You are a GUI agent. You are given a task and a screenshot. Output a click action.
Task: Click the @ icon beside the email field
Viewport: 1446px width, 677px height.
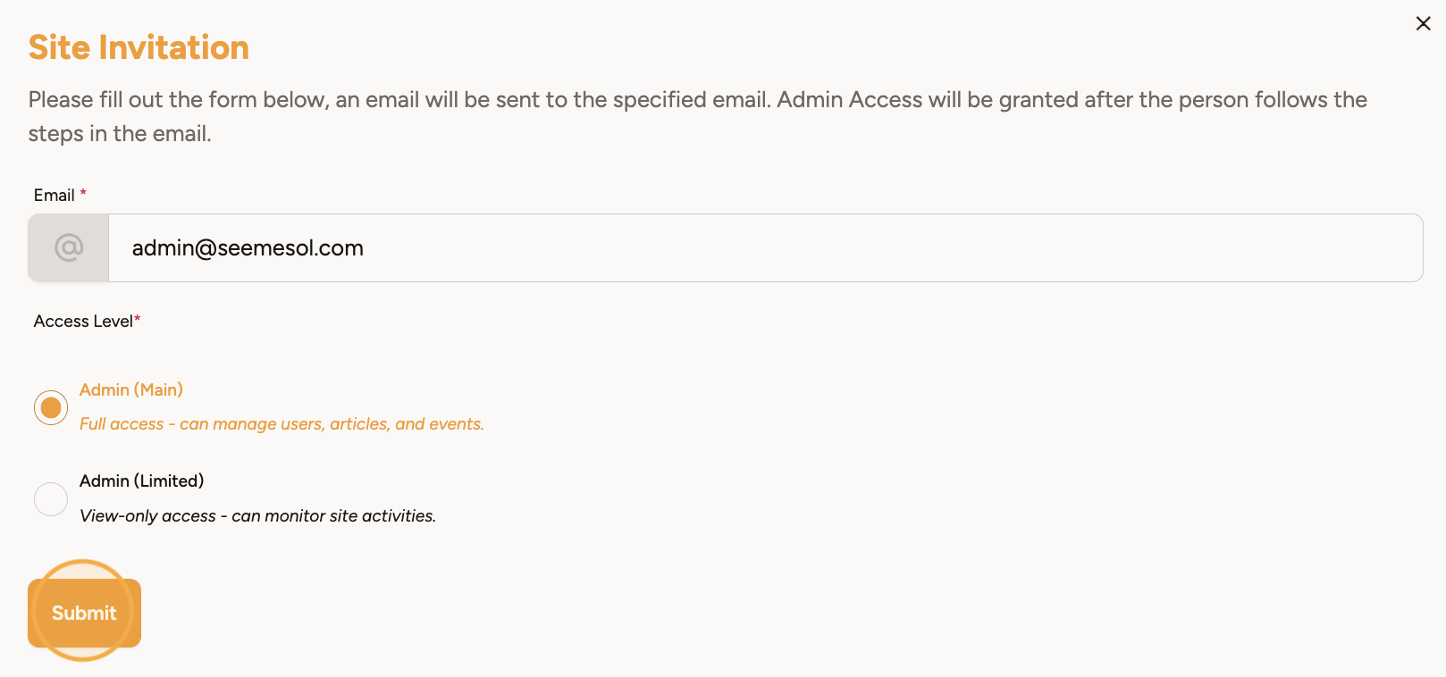pos(69,247)
